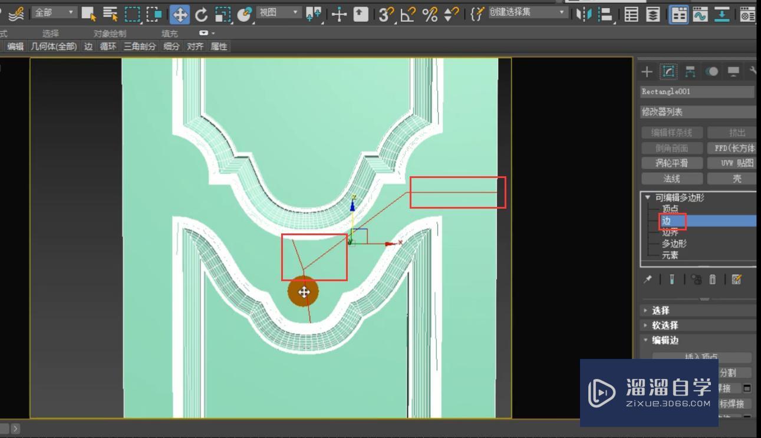Toggle the 3D Snaps icon
The image size is (761, 438).
(x=386, y=14)
